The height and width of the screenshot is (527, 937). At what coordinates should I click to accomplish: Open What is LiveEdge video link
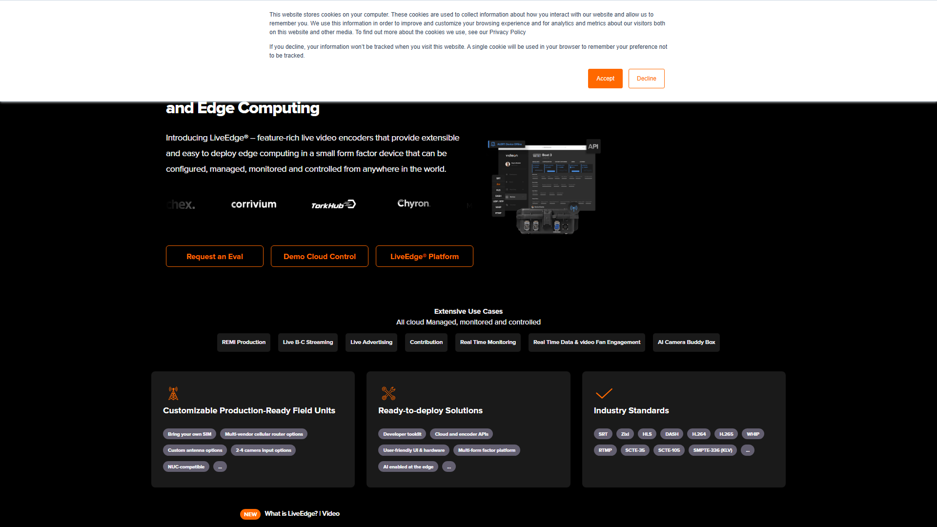[x=302, y=514]
